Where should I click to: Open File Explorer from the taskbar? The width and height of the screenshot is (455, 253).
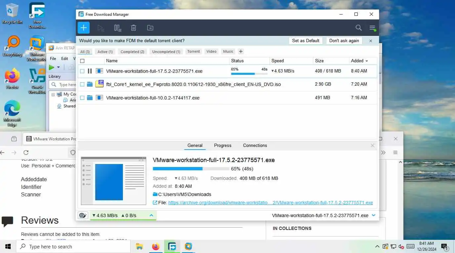point(139,246)
